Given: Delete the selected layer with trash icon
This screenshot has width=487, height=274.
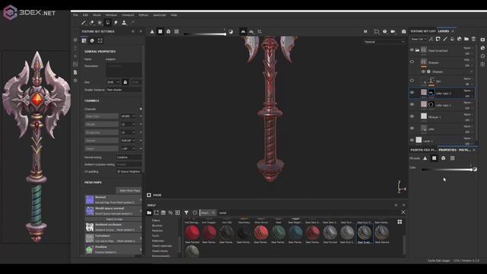Looking at the screenshot, I should point(473,39).
